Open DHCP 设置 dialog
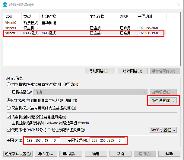Viewport: 184px width, 160px height. (x=163, y=130)
